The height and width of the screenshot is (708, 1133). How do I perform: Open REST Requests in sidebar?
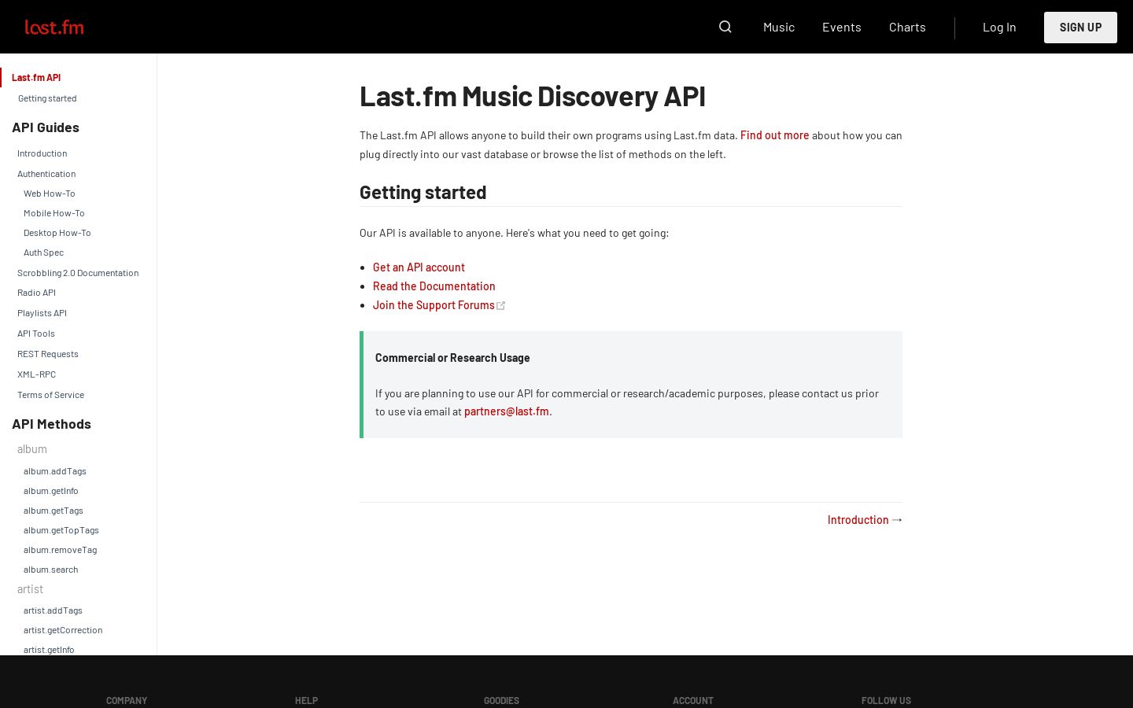[48, 354]
